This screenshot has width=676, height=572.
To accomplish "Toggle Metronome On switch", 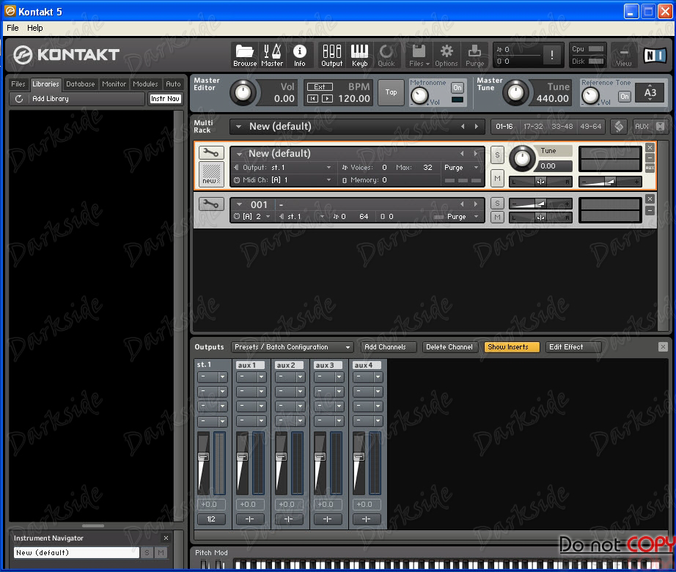I will coord(457,87).
